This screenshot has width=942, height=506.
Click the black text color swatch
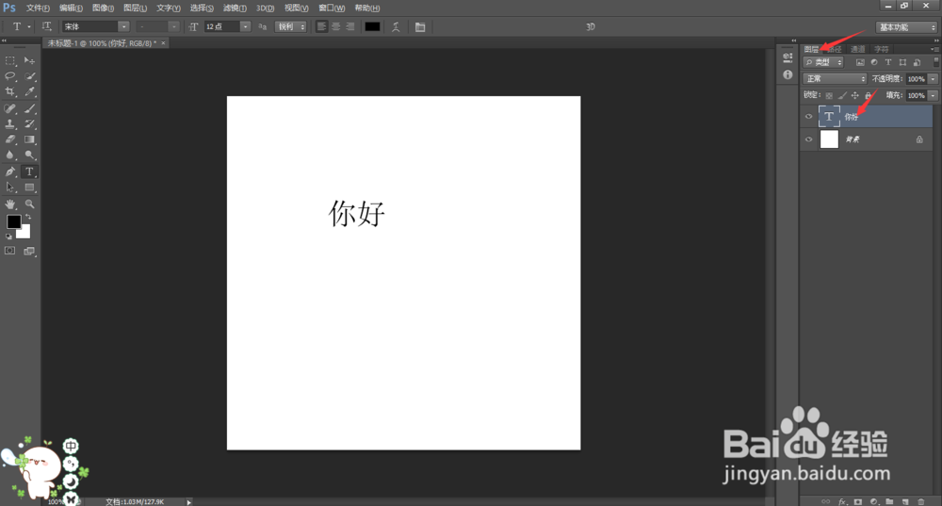(372, 26)
